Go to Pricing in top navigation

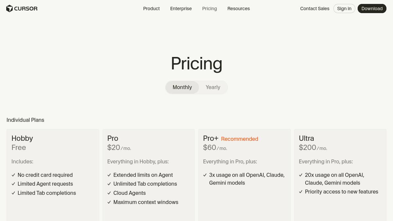[x=209, y=9]
